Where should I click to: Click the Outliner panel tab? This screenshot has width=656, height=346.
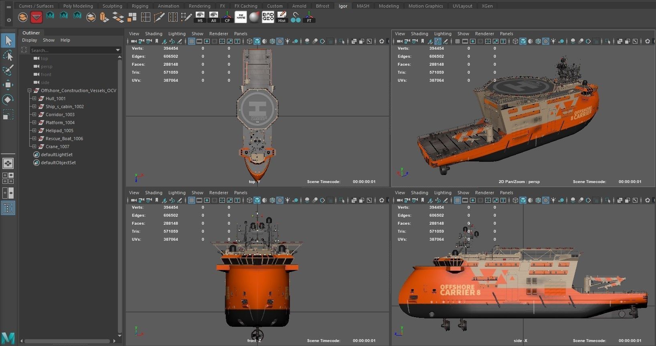(x=31, y=33)
